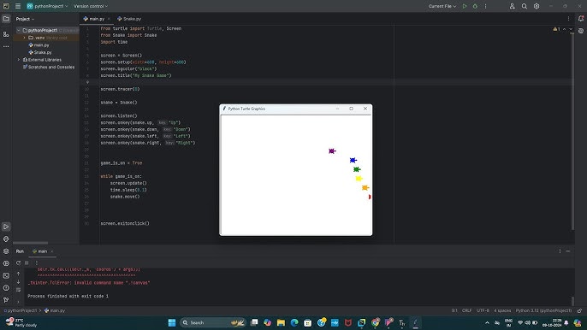Image resolution: width=587 pixels, height=330 pixels.
Task: Open Project view mode dropdown
Action: click(x=25, y=19)
